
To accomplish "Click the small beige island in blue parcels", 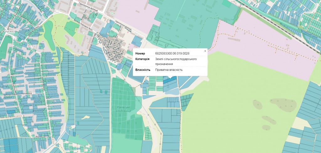I will [85, 117].
